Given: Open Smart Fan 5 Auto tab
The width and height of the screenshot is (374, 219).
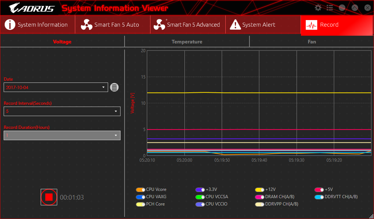Looking at the screenshot, I should (x=112, y=24).
